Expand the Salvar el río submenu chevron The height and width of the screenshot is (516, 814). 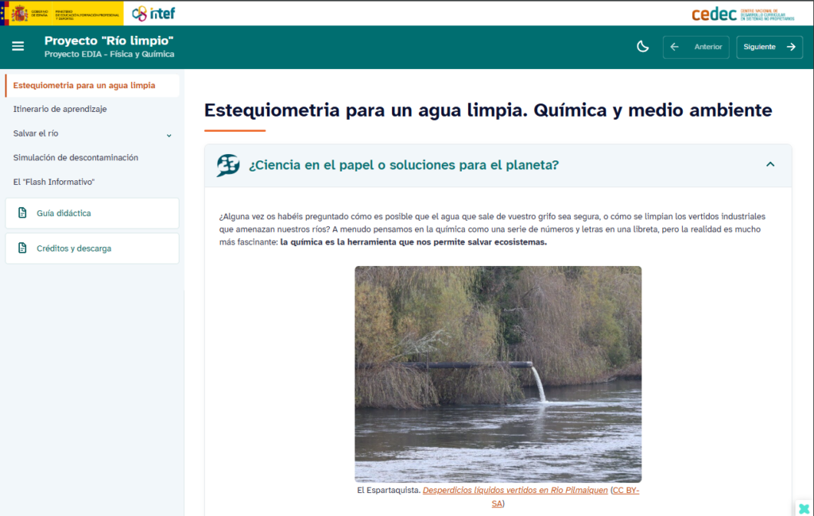pyautogui.click(x=169, y=136)
